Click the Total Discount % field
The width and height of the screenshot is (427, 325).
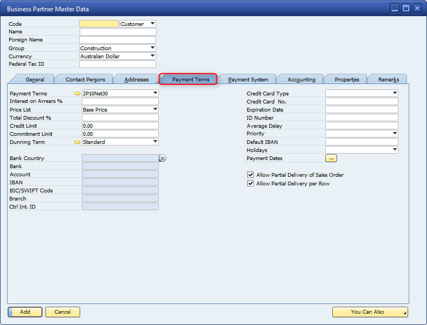pyautogui.click(x=120, y=118)
